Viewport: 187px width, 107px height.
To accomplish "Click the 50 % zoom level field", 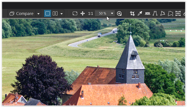I will coord(102,13).
